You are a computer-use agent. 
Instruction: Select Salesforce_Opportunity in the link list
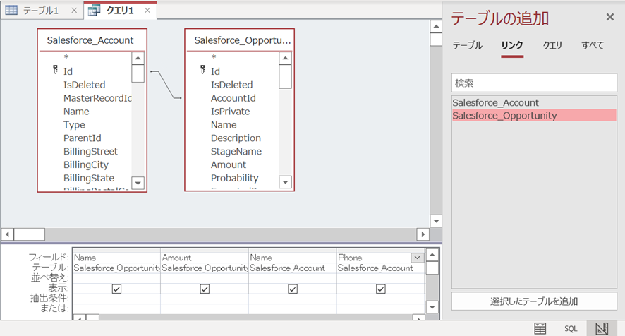[534, 115]
